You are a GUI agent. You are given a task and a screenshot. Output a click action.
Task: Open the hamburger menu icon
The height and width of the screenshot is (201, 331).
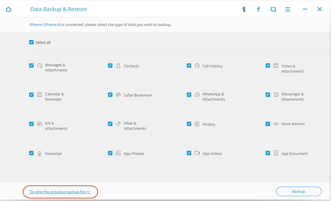[x=288, y=9]
